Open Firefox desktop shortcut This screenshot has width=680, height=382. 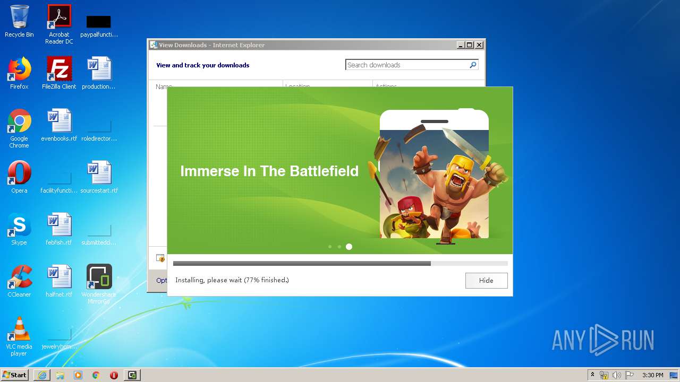click(x=19, y=73)
